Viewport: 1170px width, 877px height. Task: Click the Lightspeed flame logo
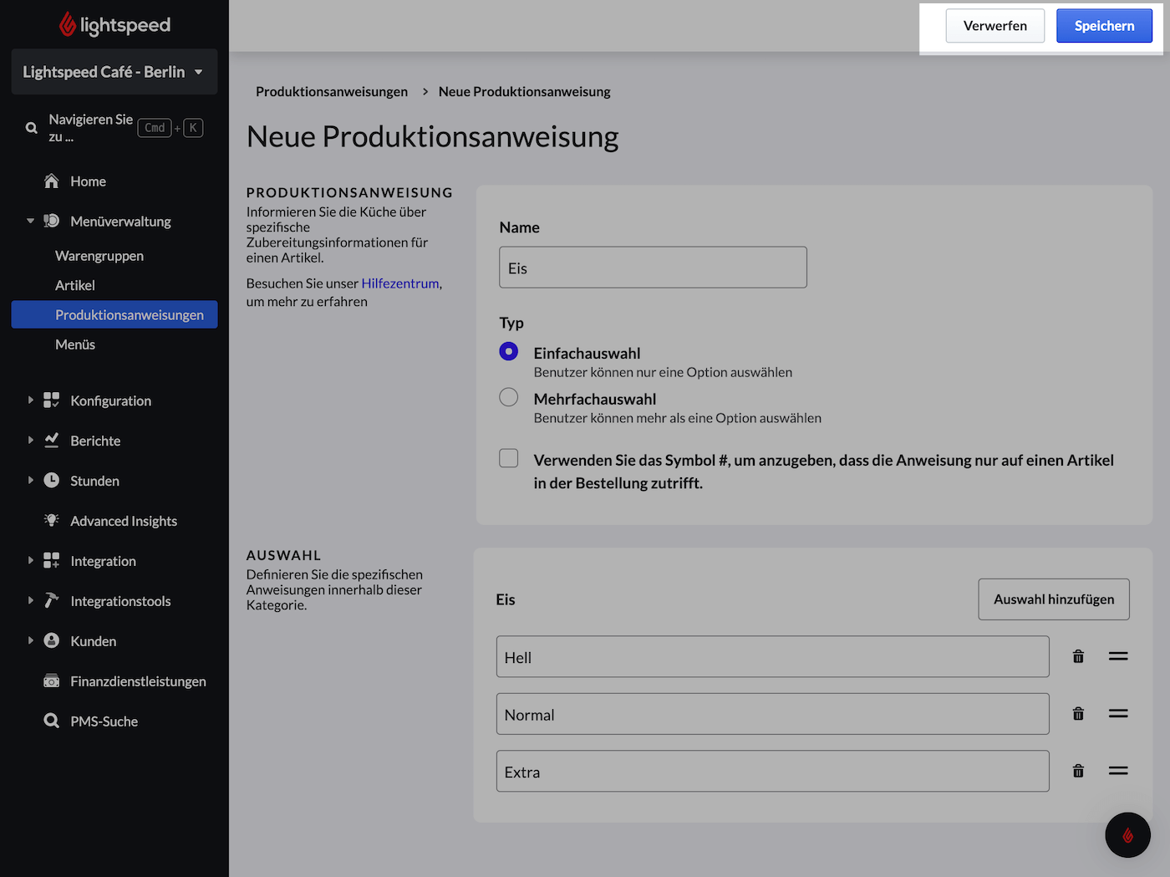pos(68,25)
